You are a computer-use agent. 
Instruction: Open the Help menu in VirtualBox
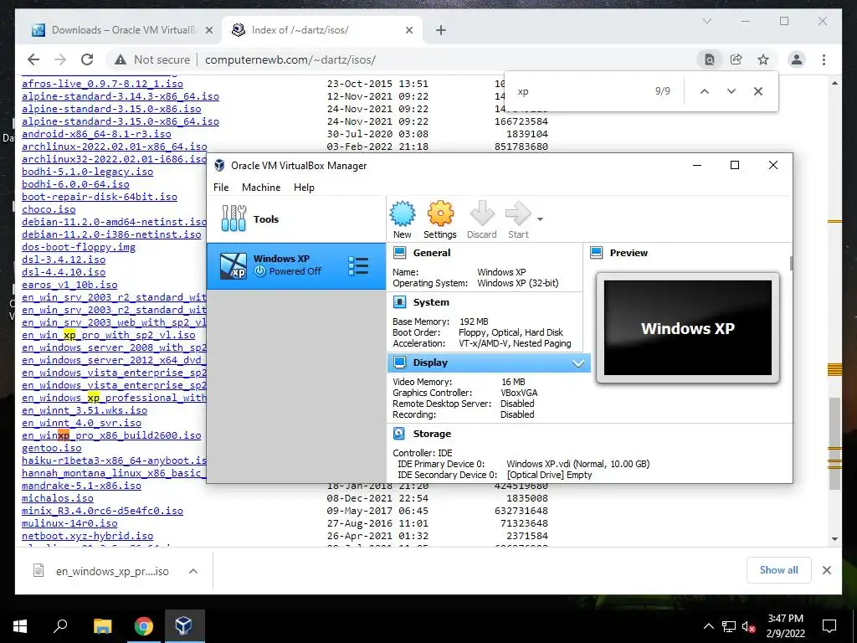pyautogui.click(x=304, y=187)
